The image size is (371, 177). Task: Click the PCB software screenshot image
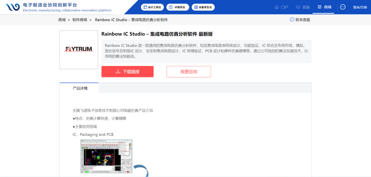click(x=106, y=156)
